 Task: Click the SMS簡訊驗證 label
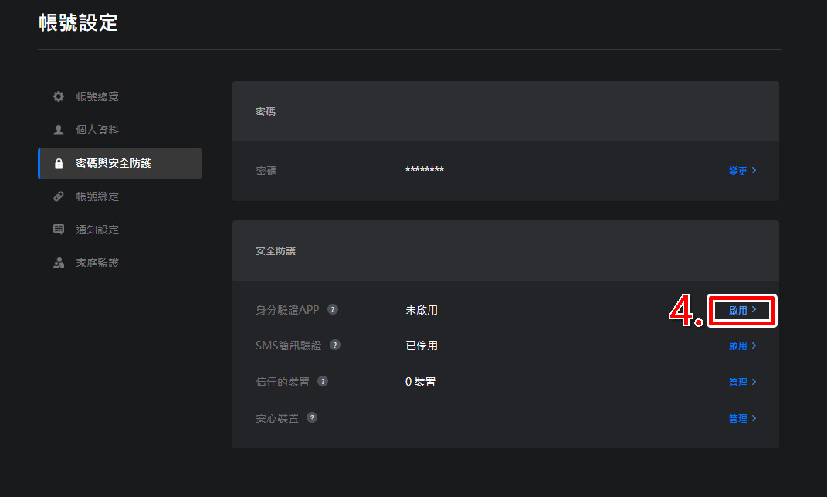(289, 346)
